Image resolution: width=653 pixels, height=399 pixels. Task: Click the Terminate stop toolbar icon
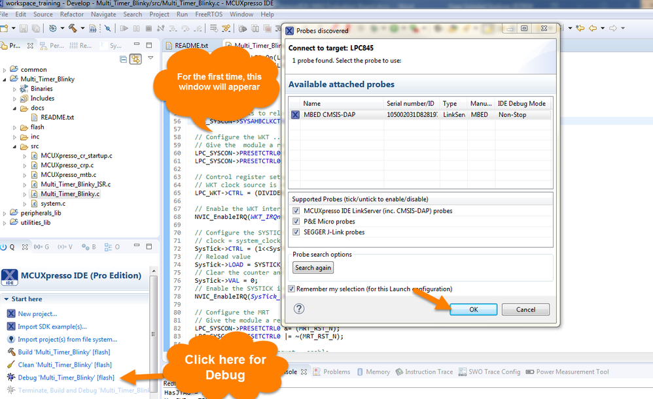coord(149,28)
